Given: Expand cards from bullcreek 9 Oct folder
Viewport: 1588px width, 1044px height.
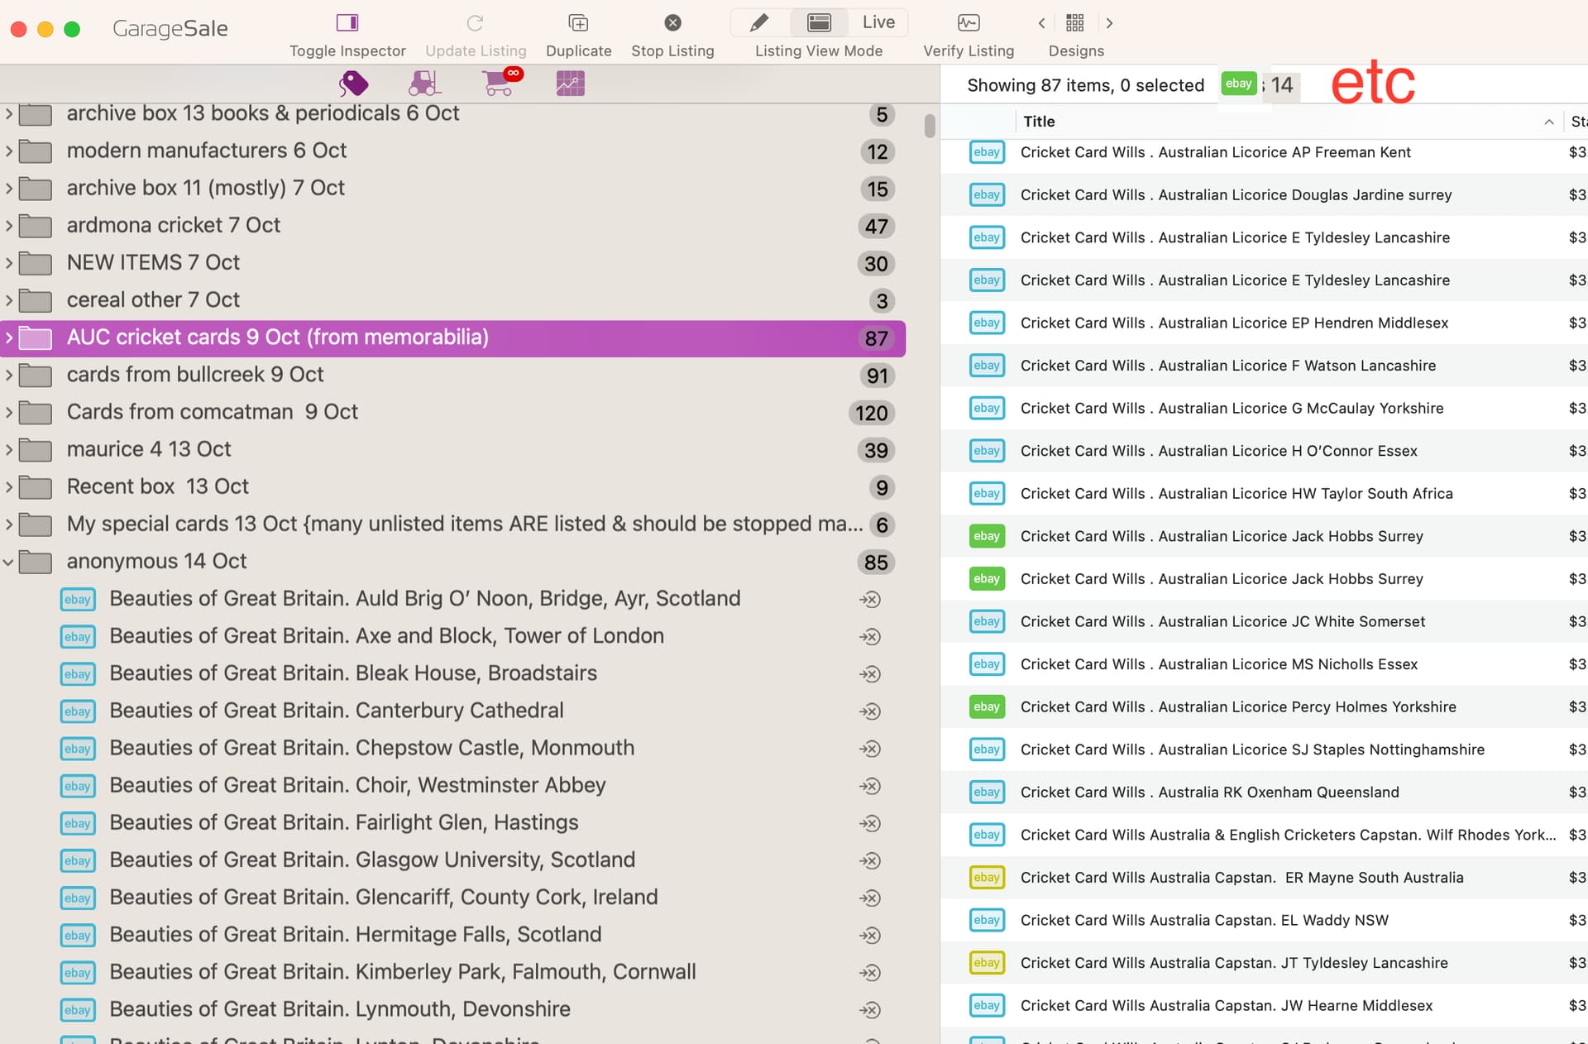Looking at the screenshot, I should 9,375.
